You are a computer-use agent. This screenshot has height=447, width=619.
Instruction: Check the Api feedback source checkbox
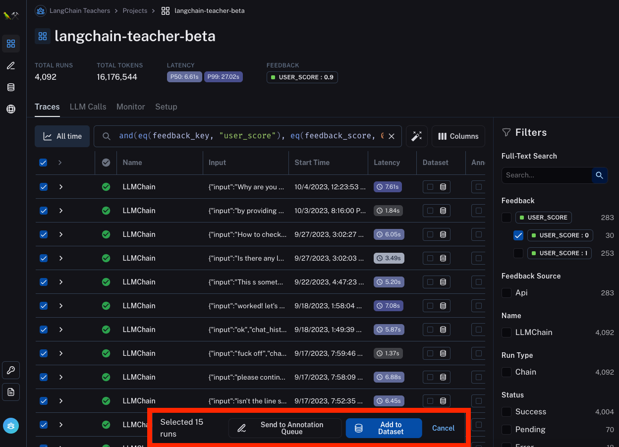(506, 293)
